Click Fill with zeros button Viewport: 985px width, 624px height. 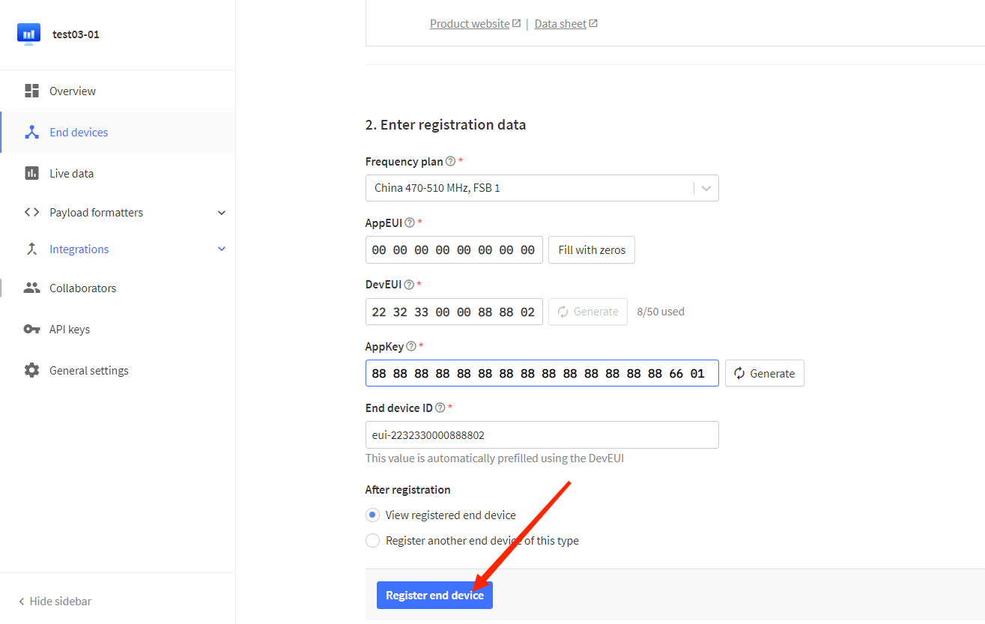(x=591, y=250)
